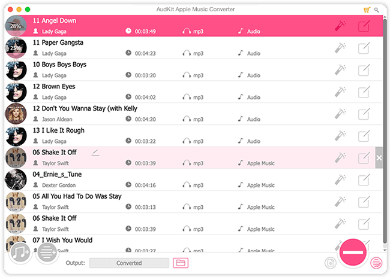The width and height of the screenshot is (390, 277).
Task: Open converted history list icon
Action: (376, 263)
